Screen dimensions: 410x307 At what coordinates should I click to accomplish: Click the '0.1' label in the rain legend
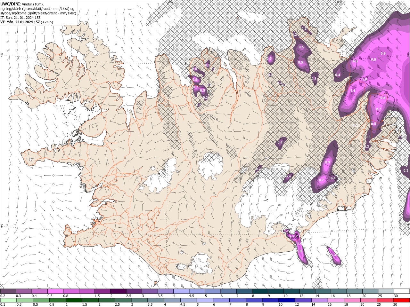tap(3, 305)
